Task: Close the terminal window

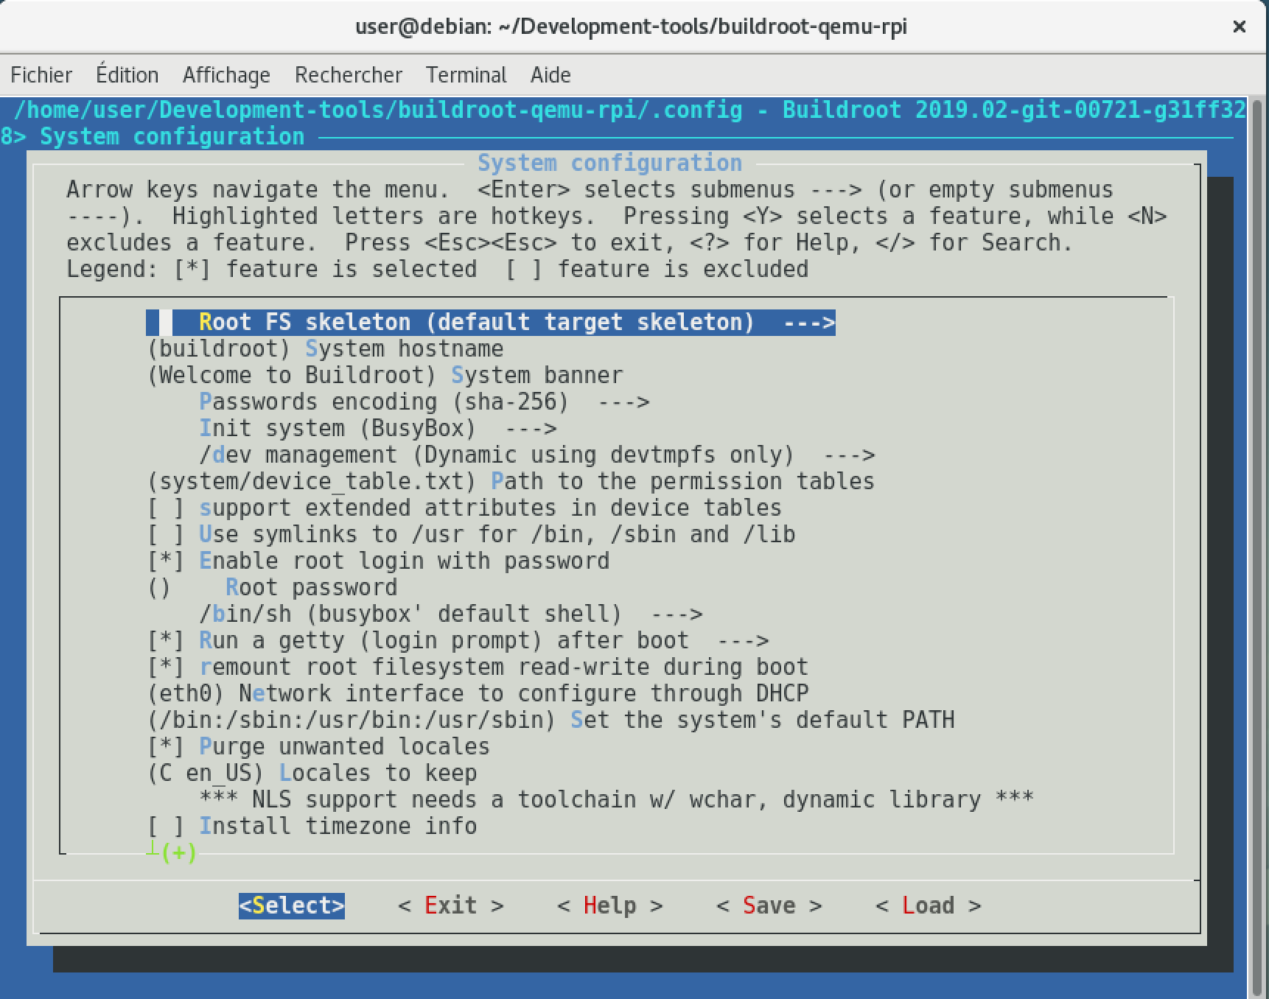Action: (1239, 27)
